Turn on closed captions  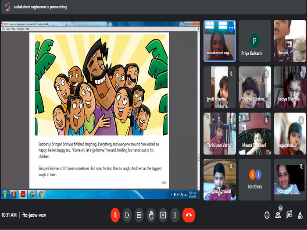tap(139, 215)
